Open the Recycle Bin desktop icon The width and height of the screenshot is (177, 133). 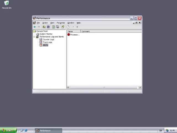pos(6,4)
